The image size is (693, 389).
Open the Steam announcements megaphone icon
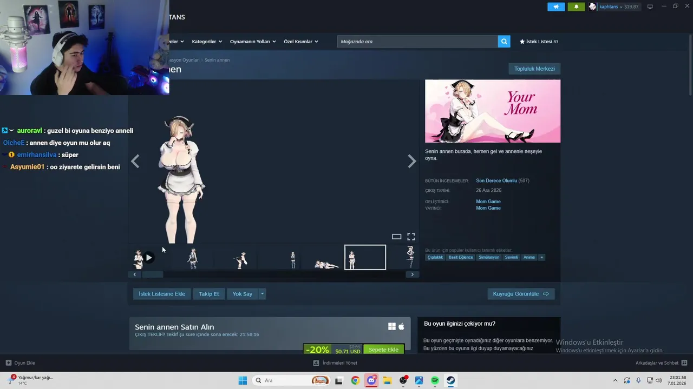coord(555,6)
